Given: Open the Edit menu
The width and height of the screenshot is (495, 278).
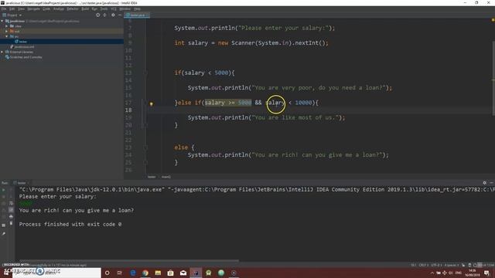Looking at the screenshot, I should click(12, 8).
